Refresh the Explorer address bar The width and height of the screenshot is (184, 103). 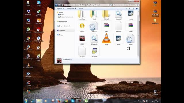111,5
